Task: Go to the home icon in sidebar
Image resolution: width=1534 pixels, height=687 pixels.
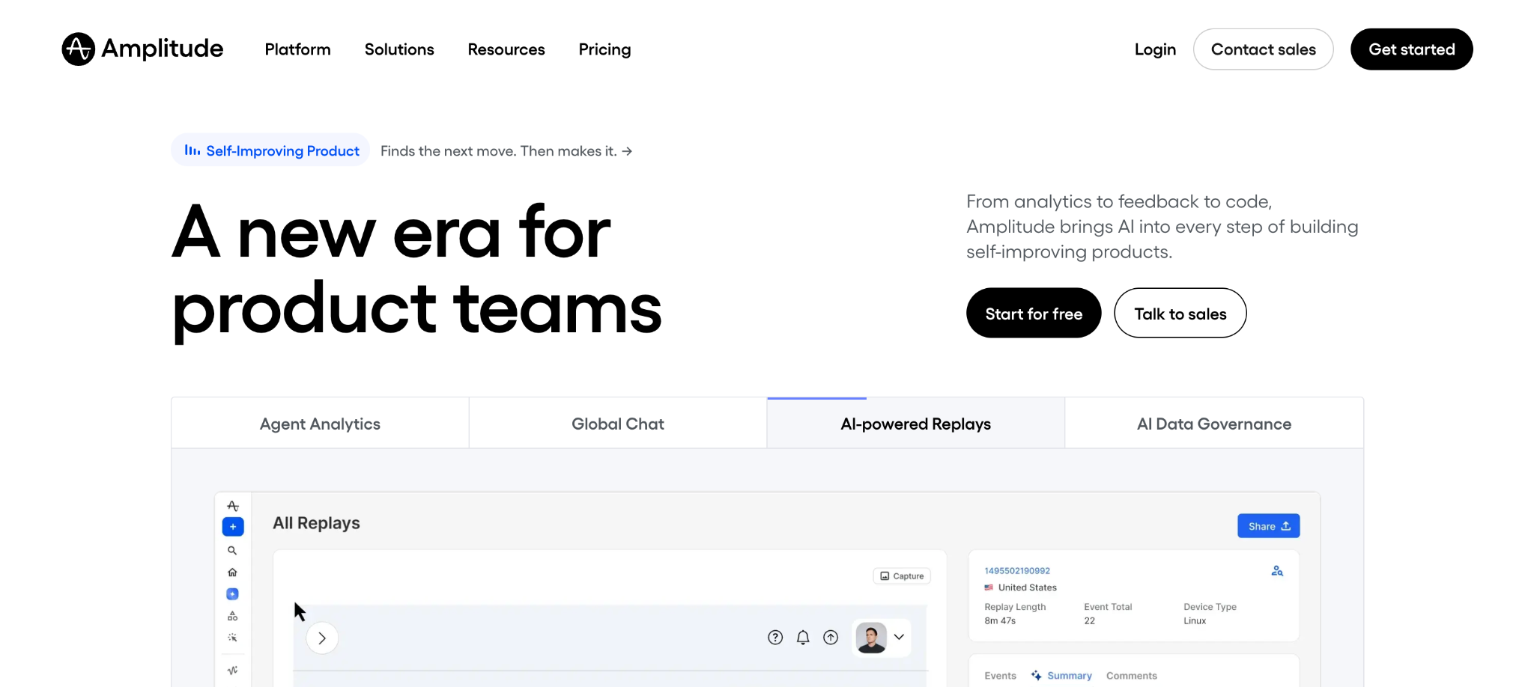Action: 232,572
